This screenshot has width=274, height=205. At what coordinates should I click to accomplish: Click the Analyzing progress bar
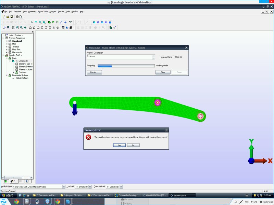point(126,66)
